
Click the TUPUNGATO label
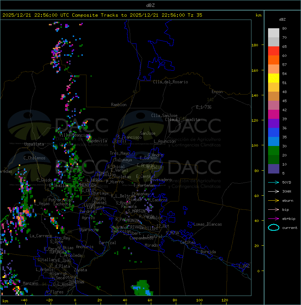[x=59, y=252]
